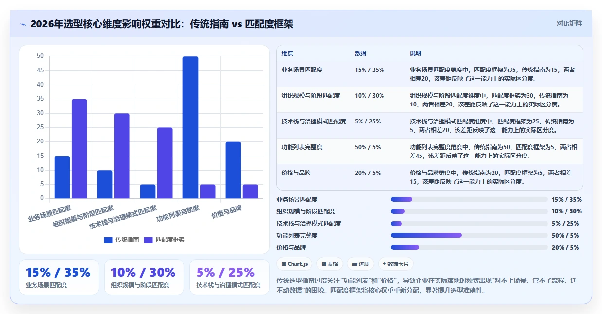Click the 业务场景匹配度 progress bar
This screenshot has height=314, width=602.
tap(469, 199)
